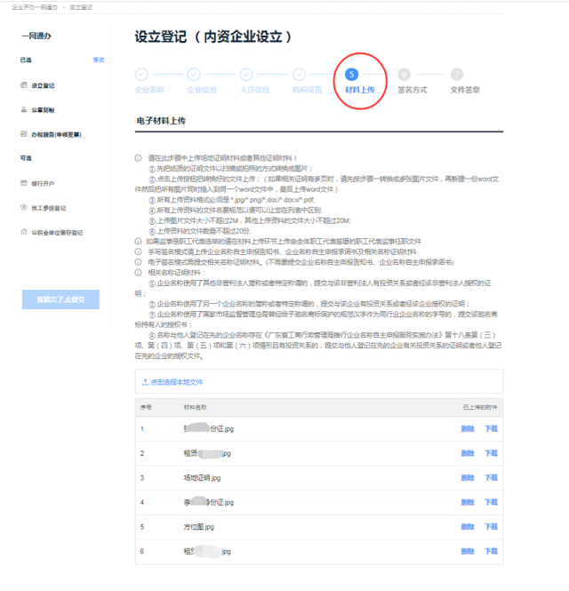Go to the 人员信息 step label
Viewport: 569px width, 591px height.
[254, 90]
